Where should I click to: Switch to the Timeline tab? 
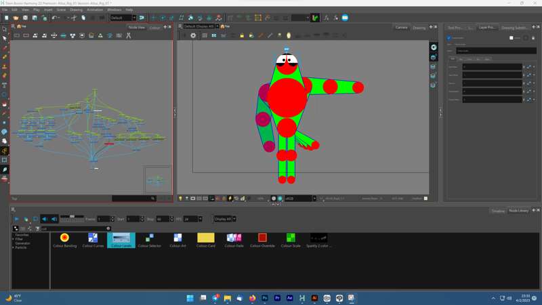[x=497, y=211]
